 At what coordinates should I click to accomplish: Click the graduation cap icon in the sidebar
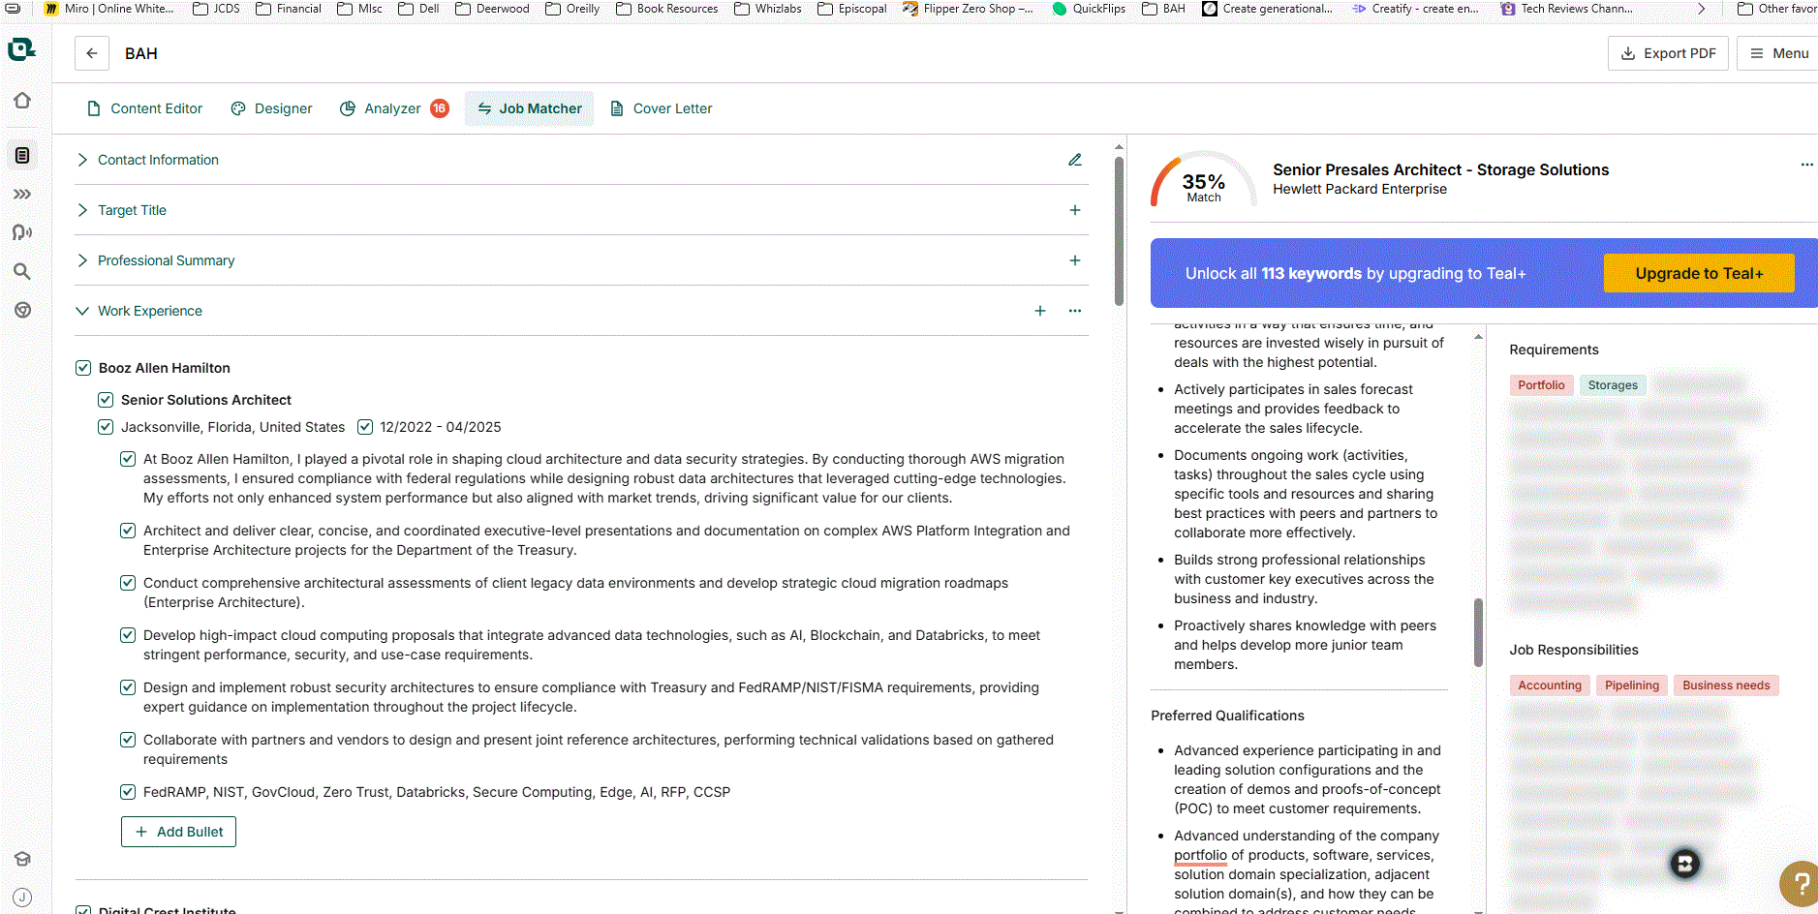pos(22,859)
